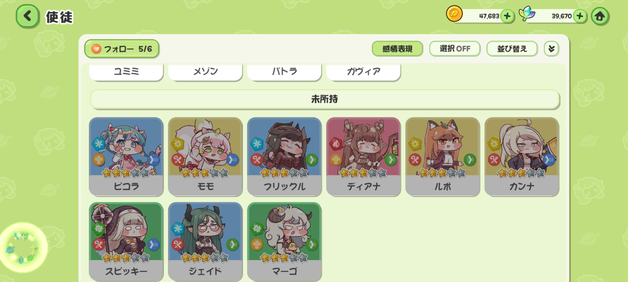628x282 pixels.
Task: Add butterfly gems with the plus icon
Action: coord(580,16)
